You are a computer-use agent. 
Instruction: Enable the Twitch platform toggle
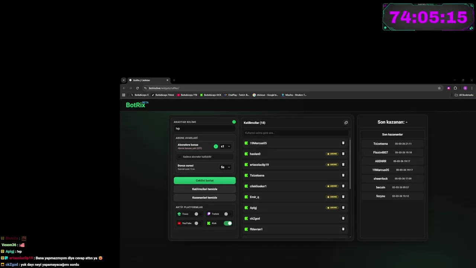tap(227, 214)
